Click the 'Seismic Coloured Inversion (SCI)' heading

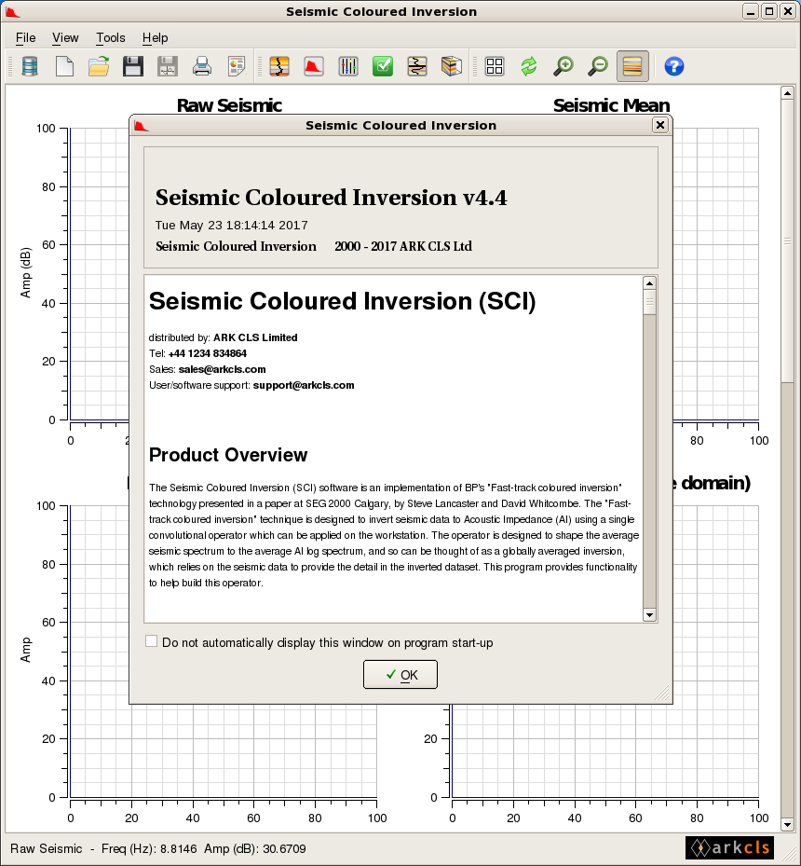(342, 301)
